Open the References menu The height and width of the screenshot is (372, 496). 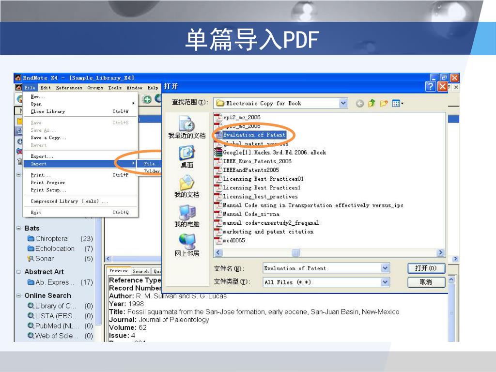pos(69,88)
